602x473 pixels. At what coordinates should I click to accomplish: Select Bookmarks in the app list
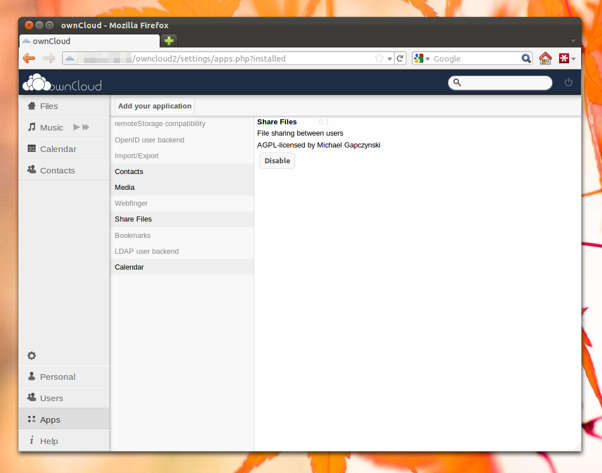[181, 235]
